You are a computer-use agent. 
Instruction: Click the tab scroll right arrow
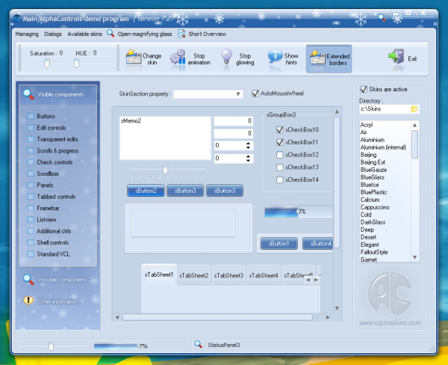tap(316, 280)
